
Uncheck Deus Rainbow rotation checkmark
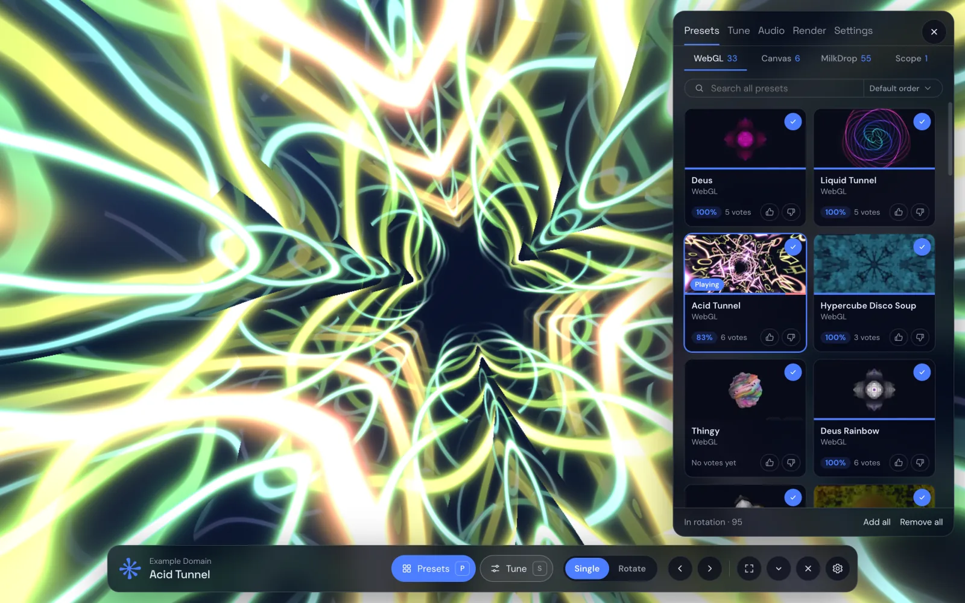922,373
